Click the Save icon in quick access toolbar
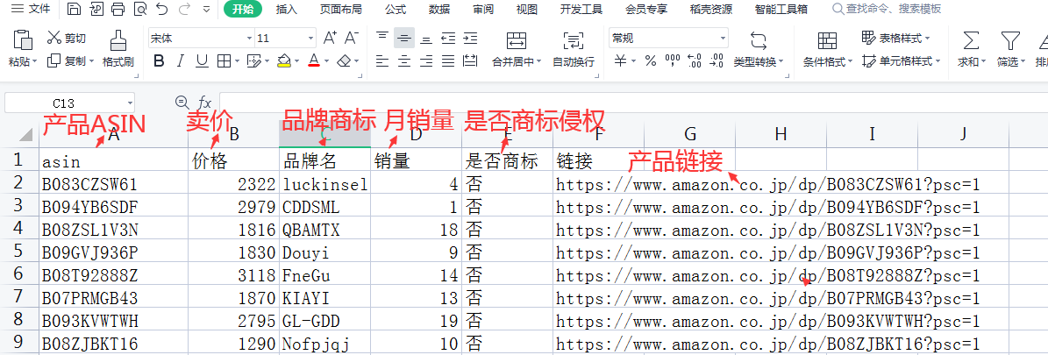Viewport: 1048px width, 355px height. 75,10
